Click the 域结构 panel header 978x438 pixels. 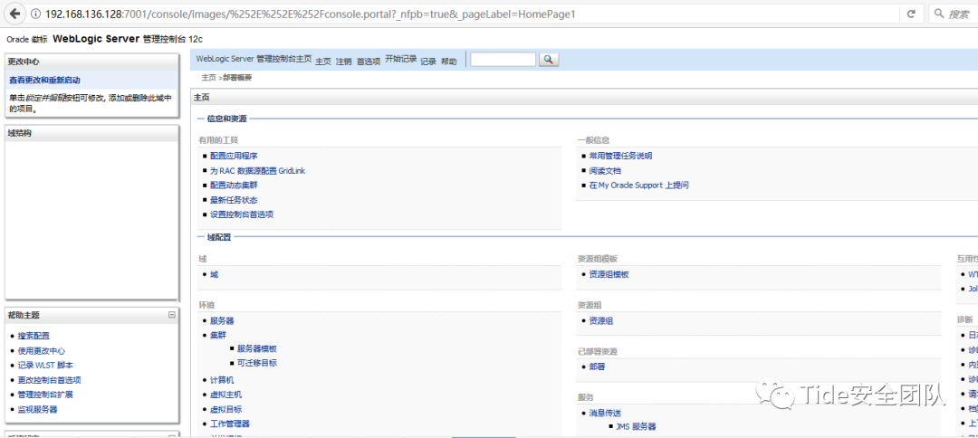point(92,133)
